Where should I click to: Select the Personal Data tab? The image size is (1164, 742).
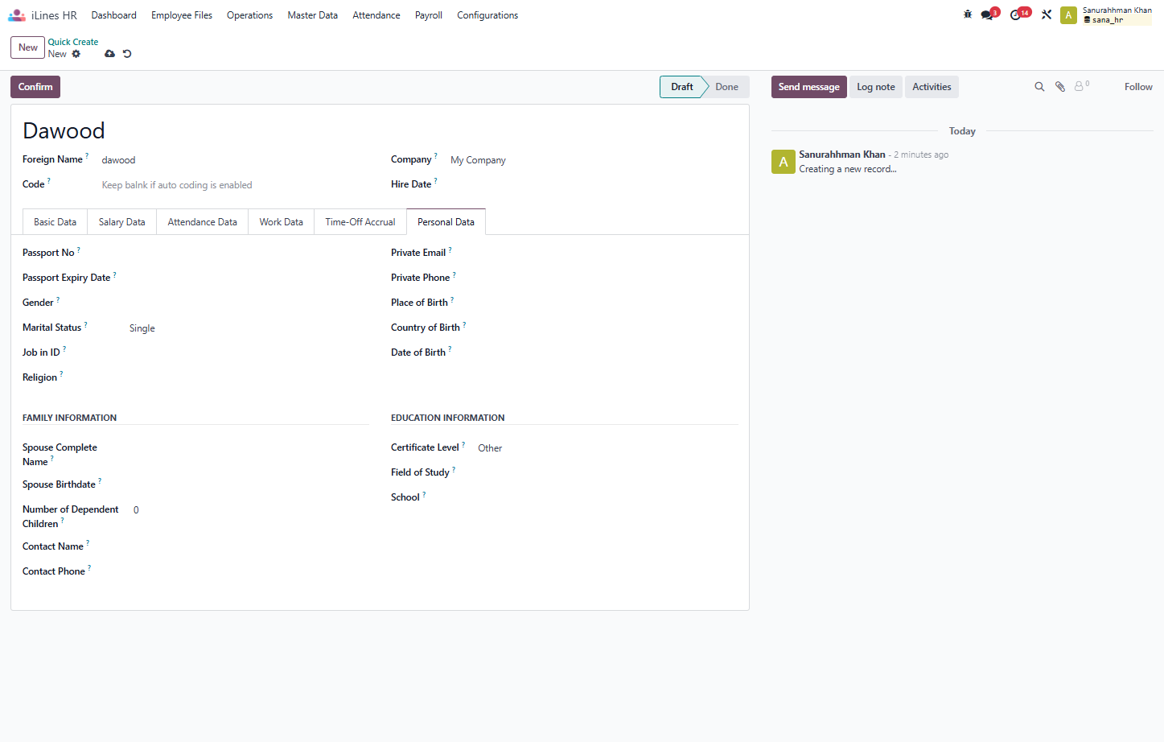tap(446, 222)
